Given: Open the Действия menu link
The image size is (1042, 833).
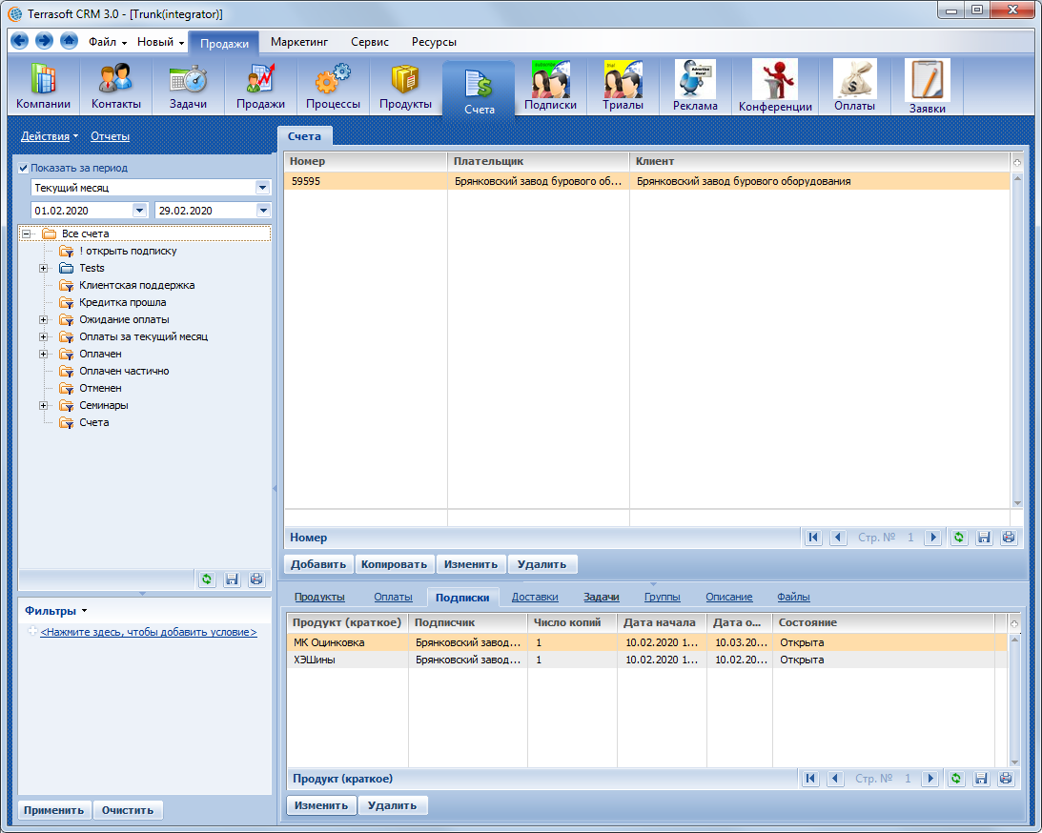Looking at the screenshot, I should click(x=50, y=136).
